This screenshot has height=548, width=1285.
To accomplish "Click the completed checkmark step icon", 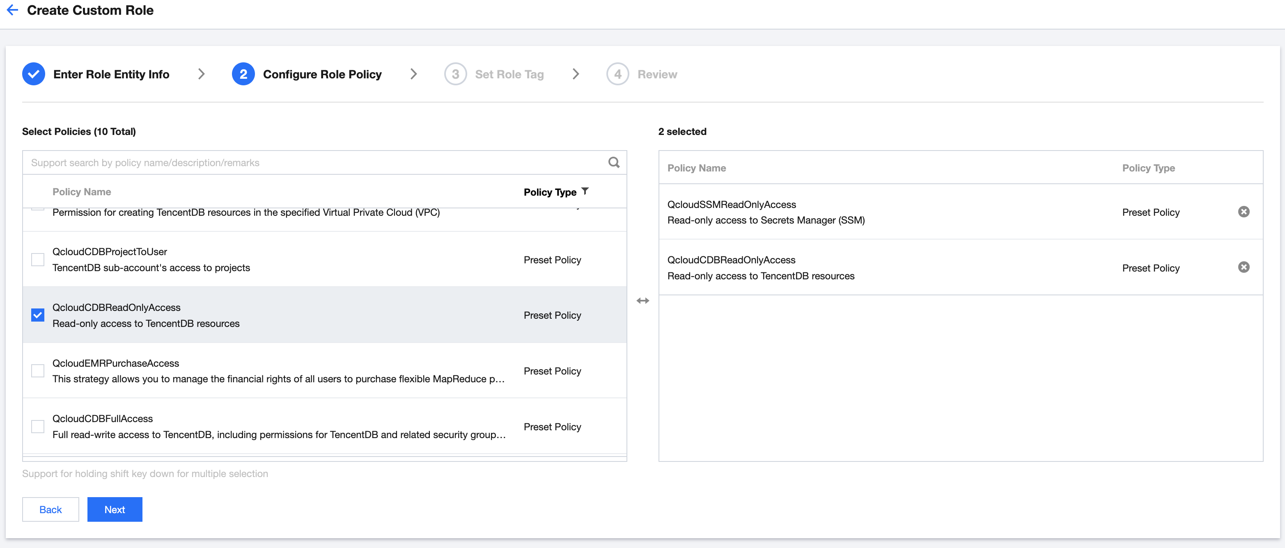I will tap(33, 74).
